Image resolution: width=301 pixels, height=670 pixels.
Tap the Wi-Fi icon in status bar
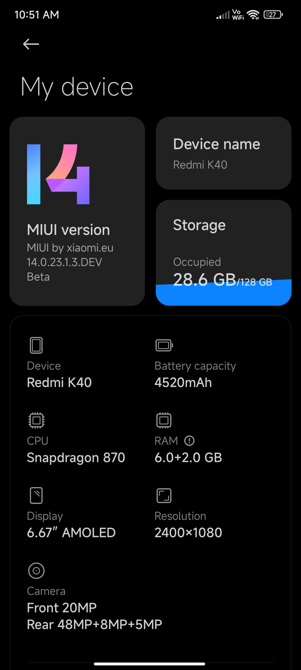253,15
